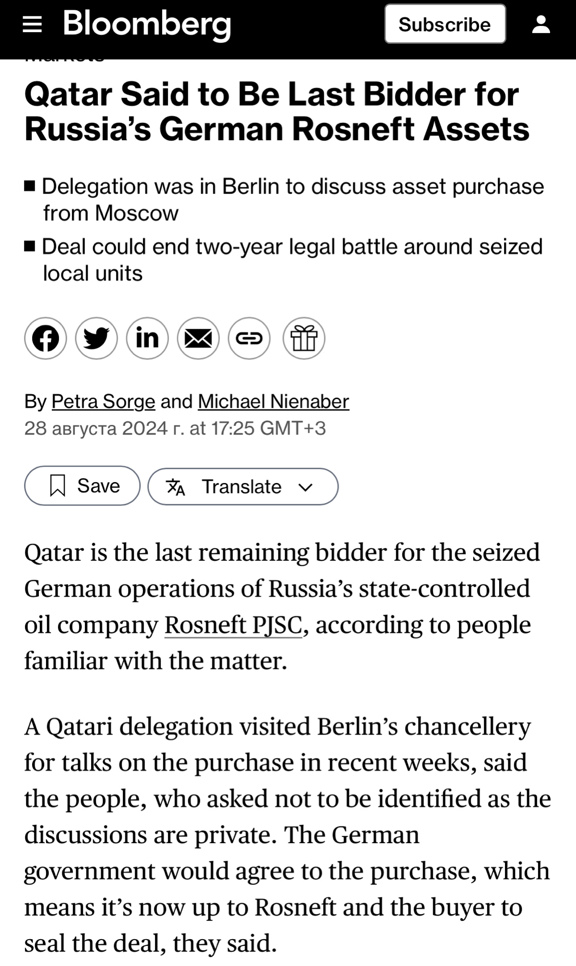The image size is (576, 966).
Task: Share the article on LinkedIn
Action: pyautogui.click(x=148, y=338)
